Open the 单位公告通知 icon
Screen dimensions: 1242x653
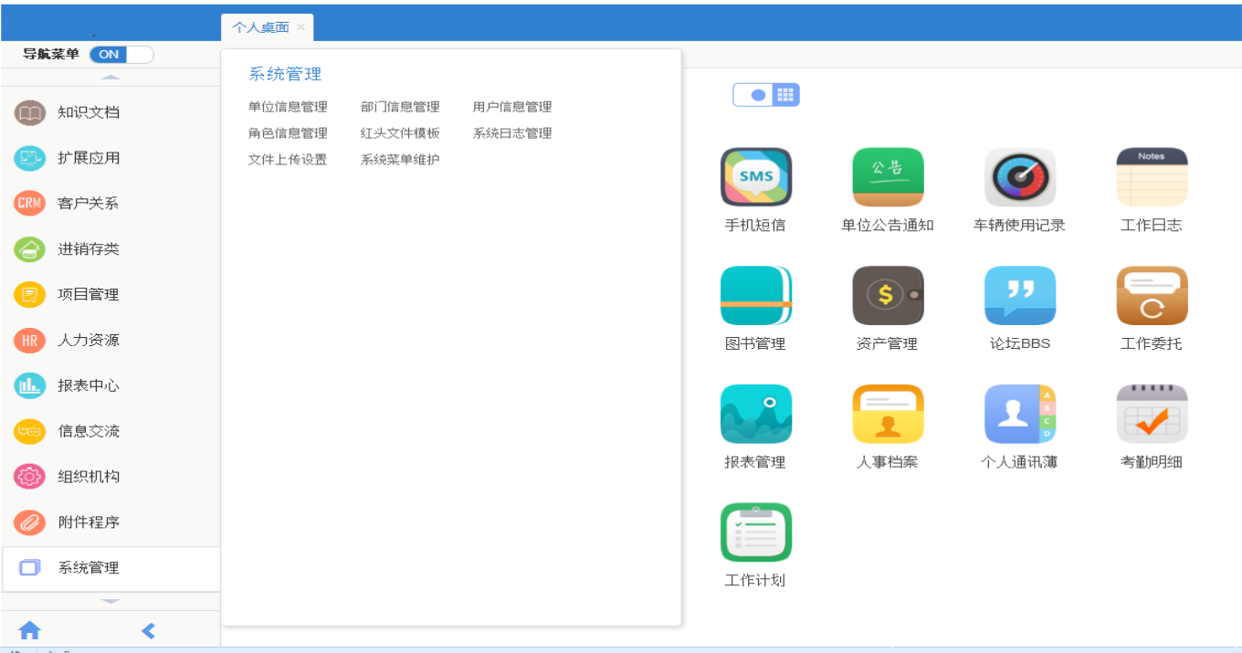tap(888, 177)
